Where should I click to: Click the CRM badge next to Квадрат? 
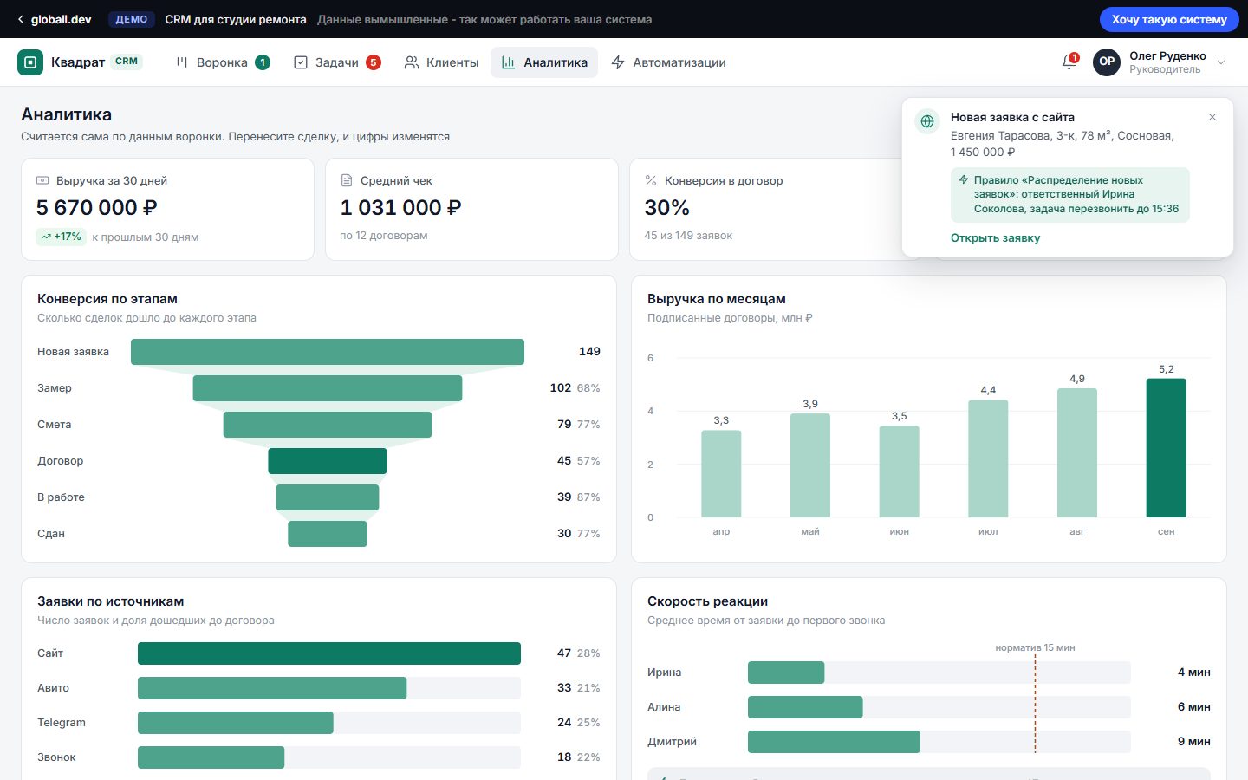pos(127,62)
